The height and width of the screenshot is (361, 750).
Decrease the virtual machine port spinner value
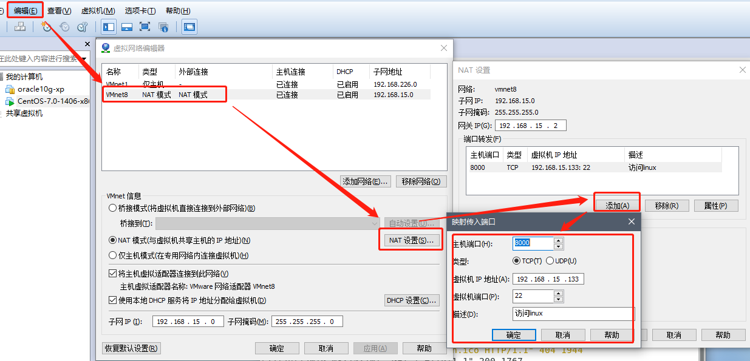click(x=559, y=299)
